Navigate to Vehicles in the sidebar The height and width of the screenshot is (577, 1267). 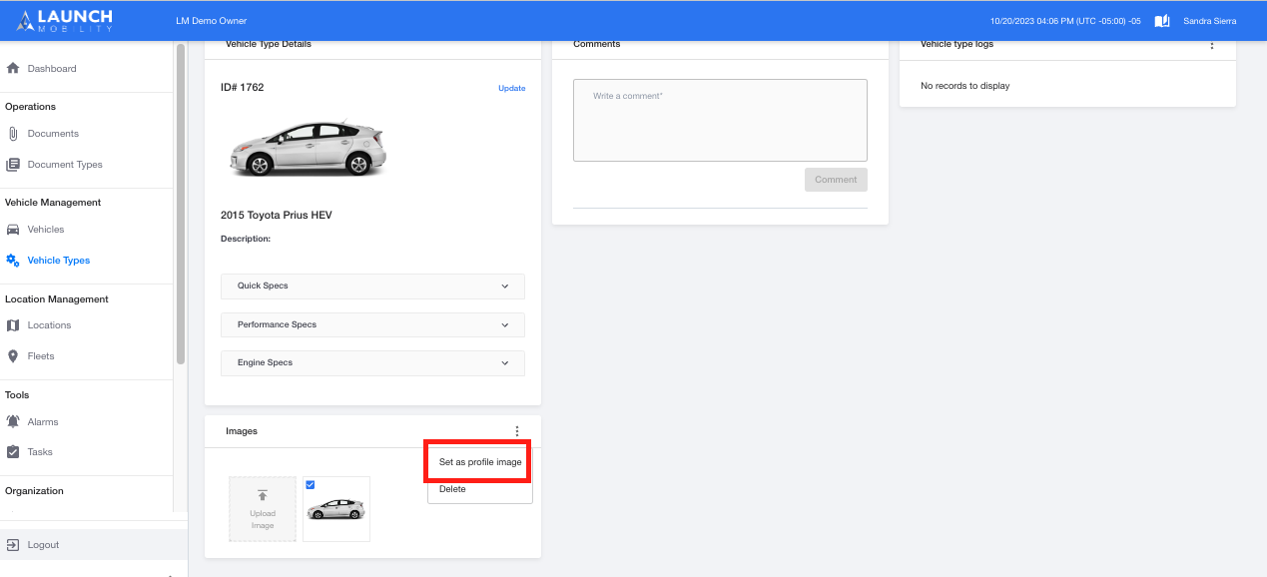pos(46,230)
